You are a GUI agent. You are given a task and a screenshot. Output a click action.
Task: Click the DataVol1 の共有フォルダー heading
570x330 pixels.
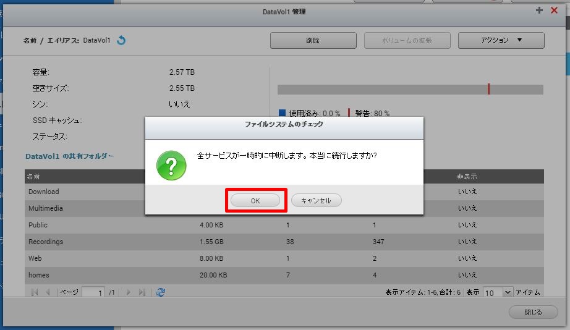[69, 156]
